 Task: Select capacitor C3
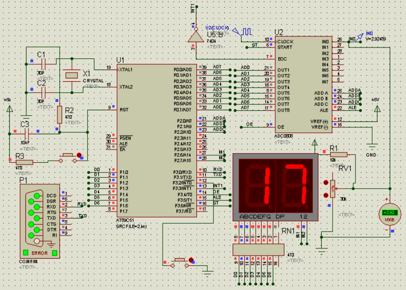tap(26, 134)
